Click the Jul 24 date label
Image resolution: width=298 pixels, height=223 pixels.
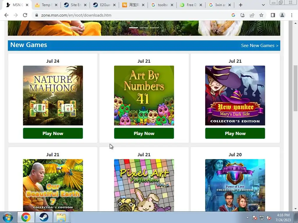tap(53, 61)
